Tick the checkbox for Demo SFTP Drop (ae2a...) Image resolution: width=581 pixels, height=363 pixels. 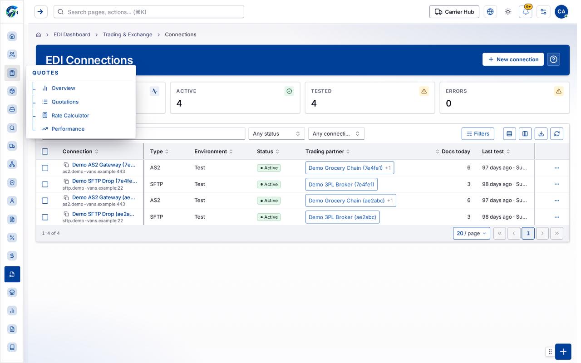tap(45, 217)
